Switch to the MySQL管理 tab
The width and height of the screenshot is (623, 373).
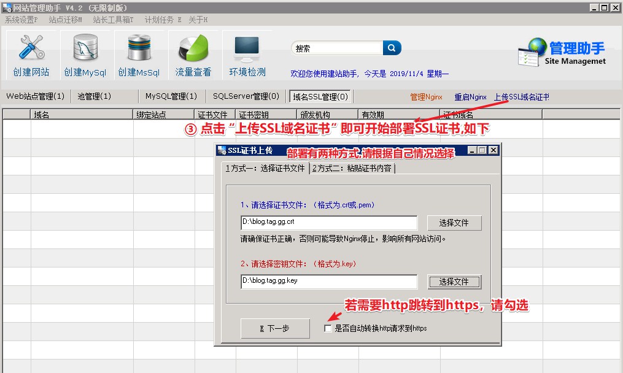[171, 96]
